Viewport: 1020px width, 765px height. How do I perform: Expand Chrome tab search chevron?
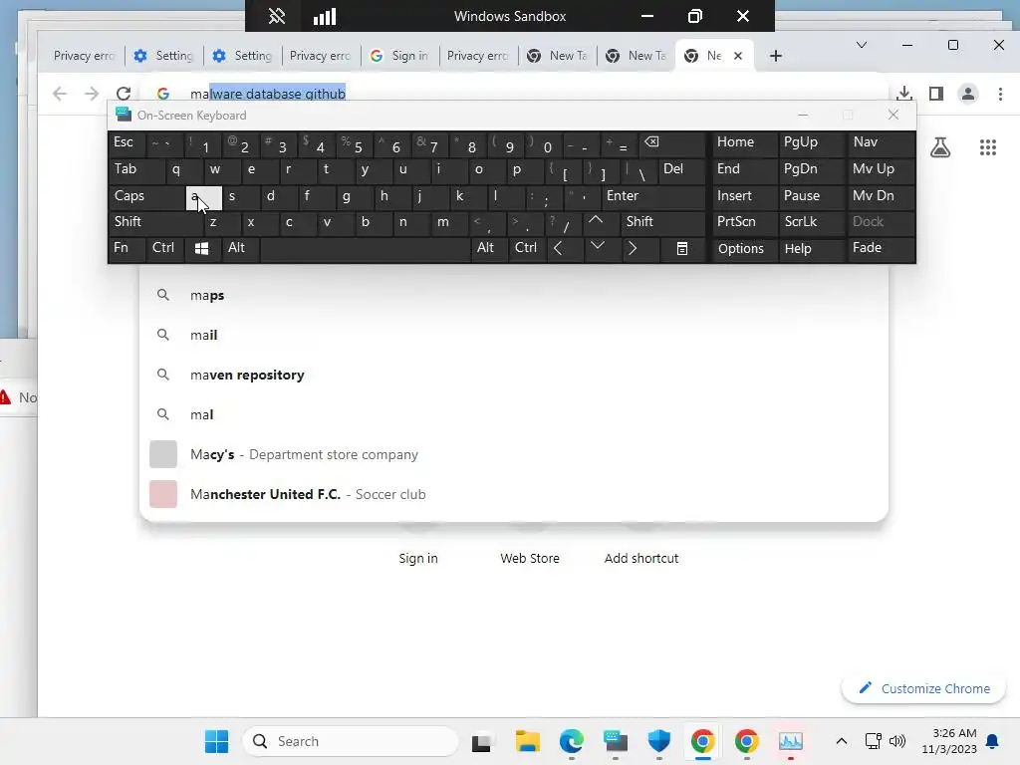pyautogui.click(x=862, y=45)
